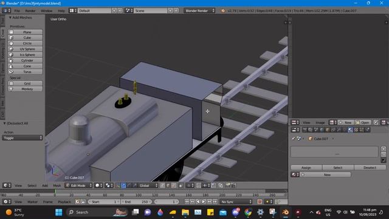Click Open in the image editor
389x219 pixels.
click(x=362, y=123)
